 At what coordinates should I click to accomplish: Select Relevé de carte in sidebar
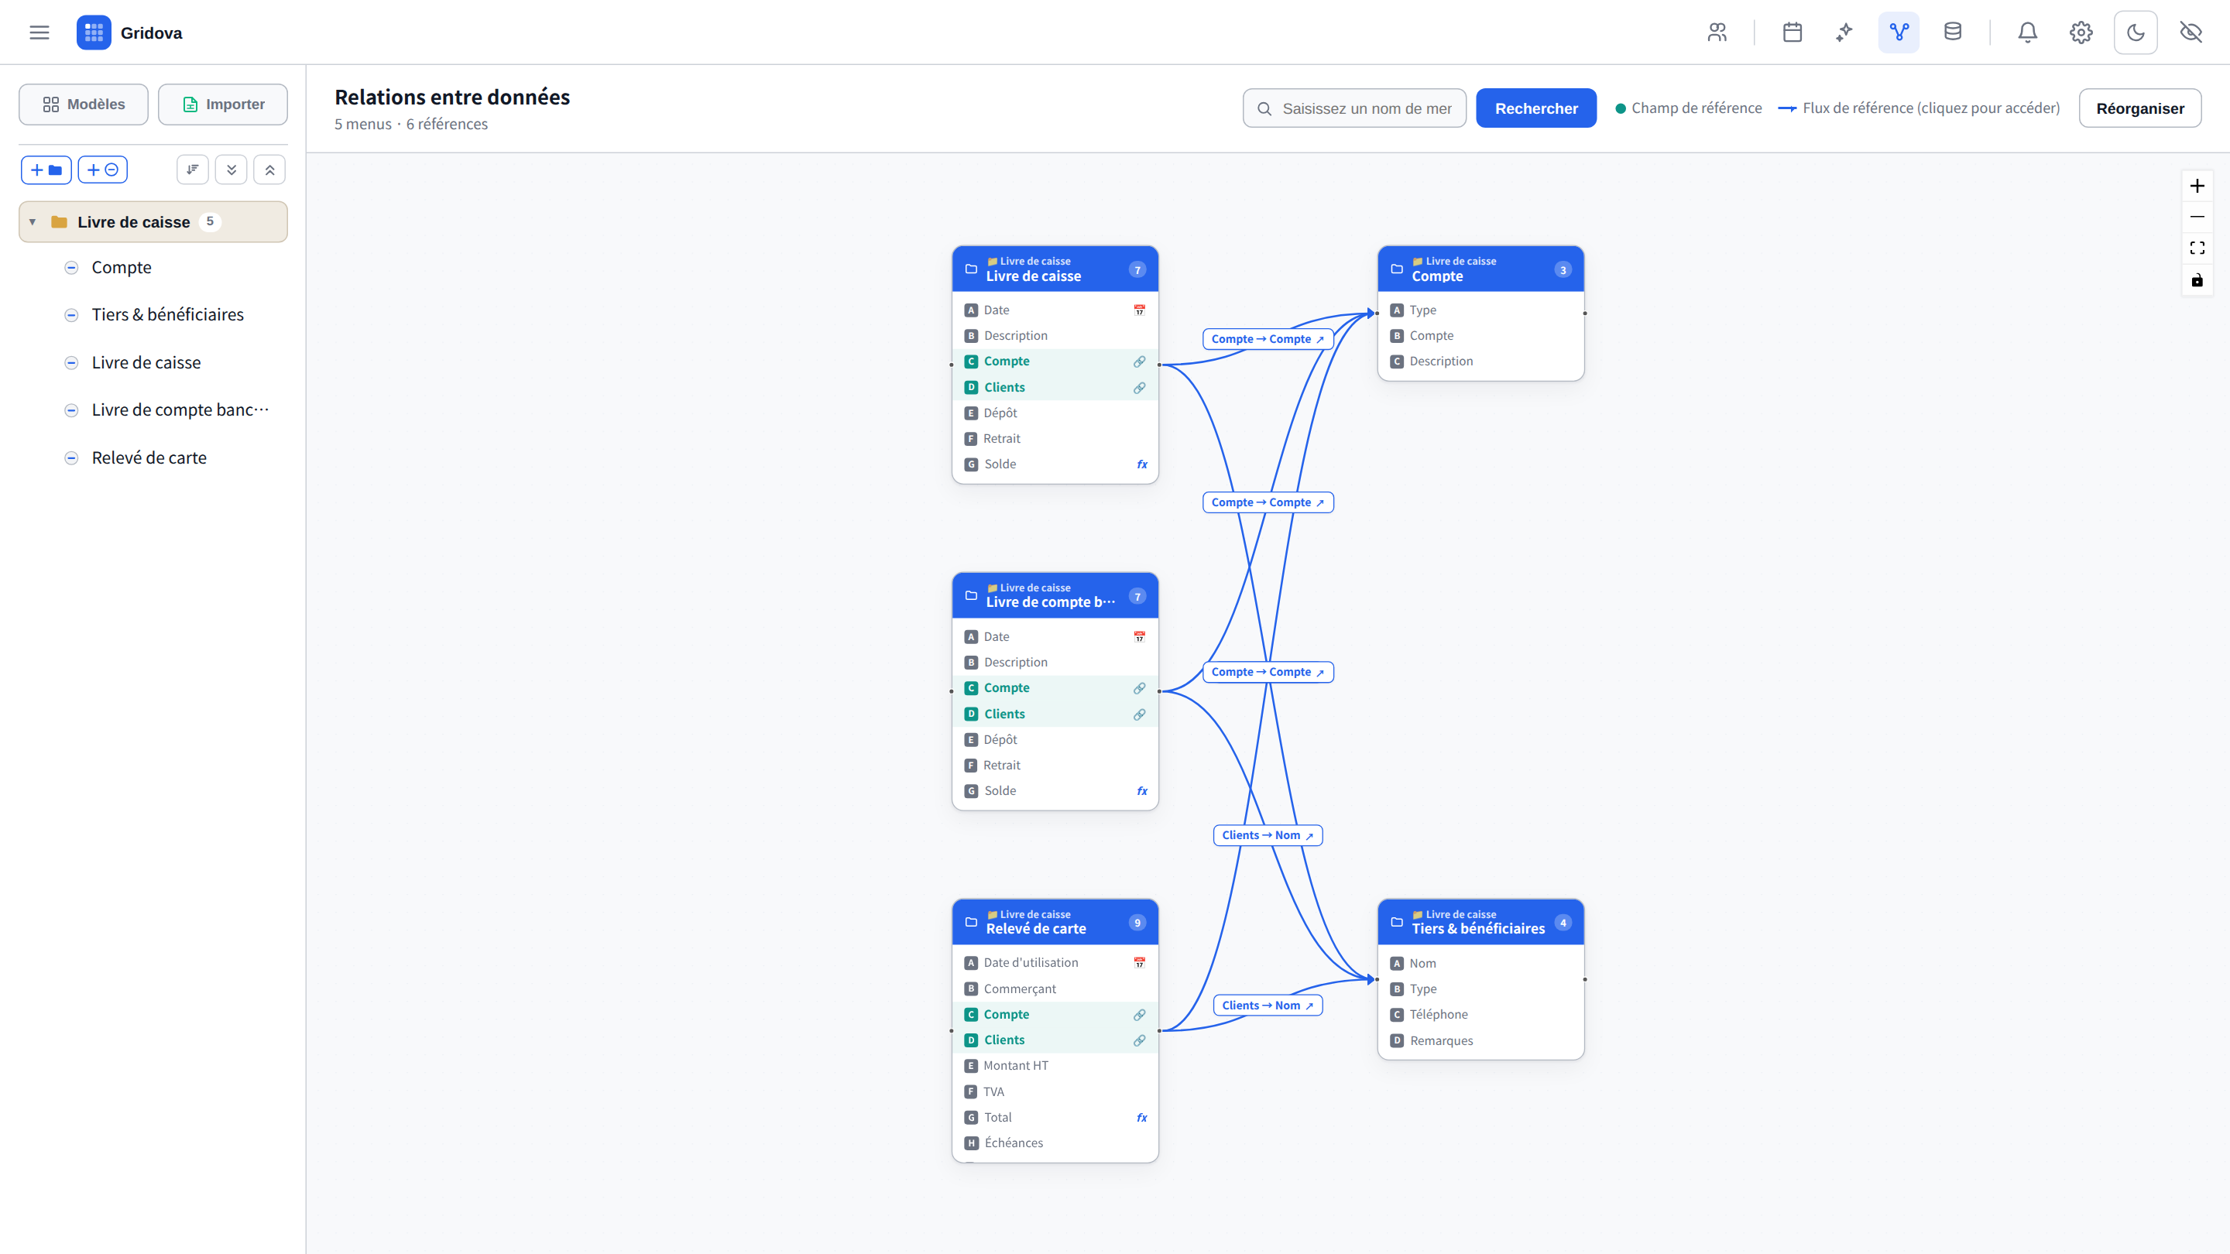tap(149, 457)
